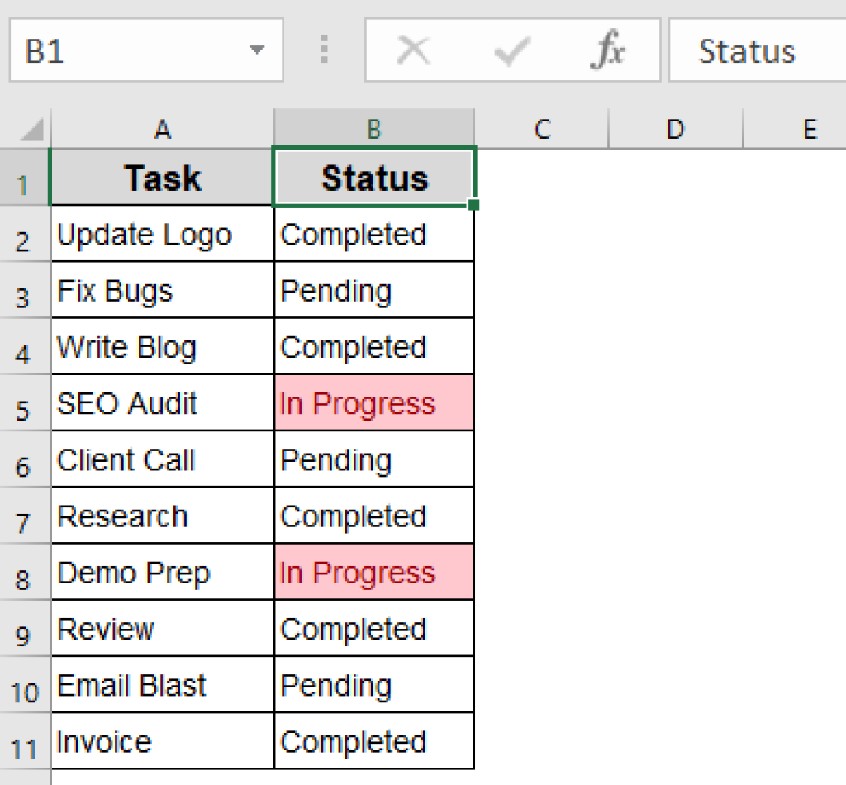Image resolution: width=846 pixels, height=785 pixels.
Task: Click the In Progress cell next to SEO Audit
Action: (x=373, y=402)
